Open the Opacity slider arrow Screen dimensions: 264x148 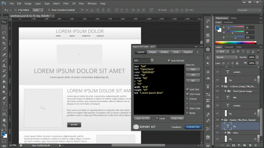coord(257,57)
